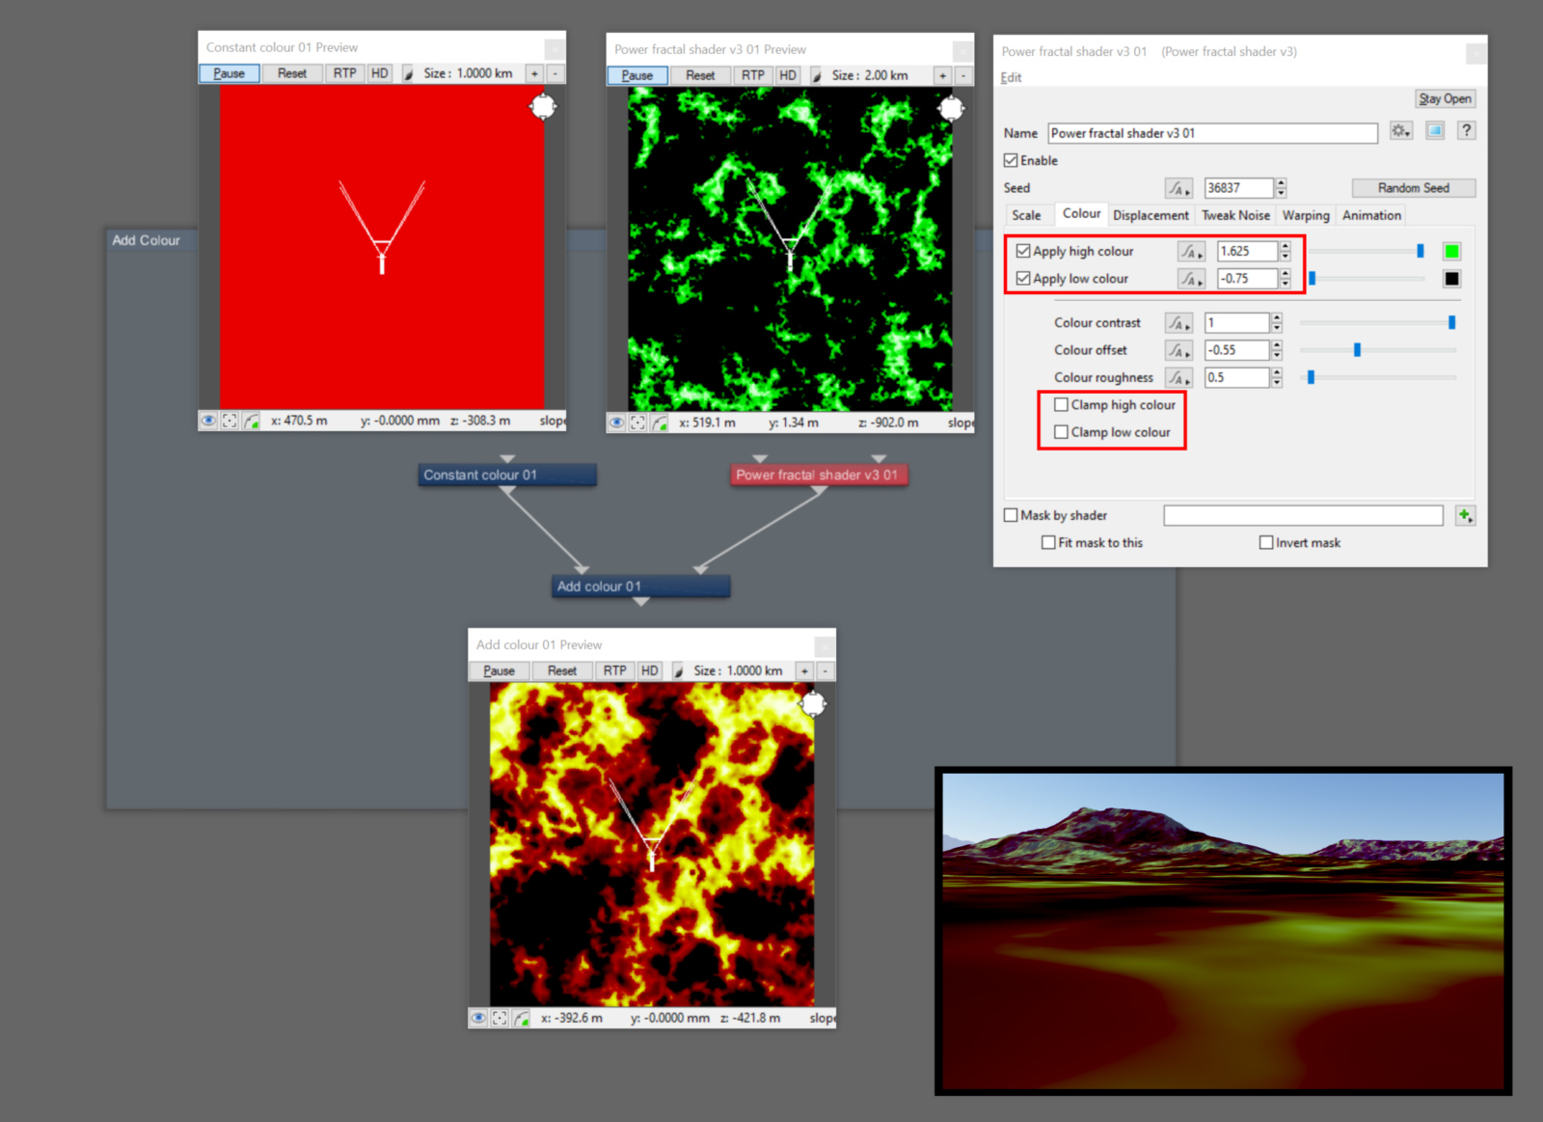The image size is (1543, 1122).
Task: Zoom in with plus in Power fractal shader Preview
Action: (942, 75)
